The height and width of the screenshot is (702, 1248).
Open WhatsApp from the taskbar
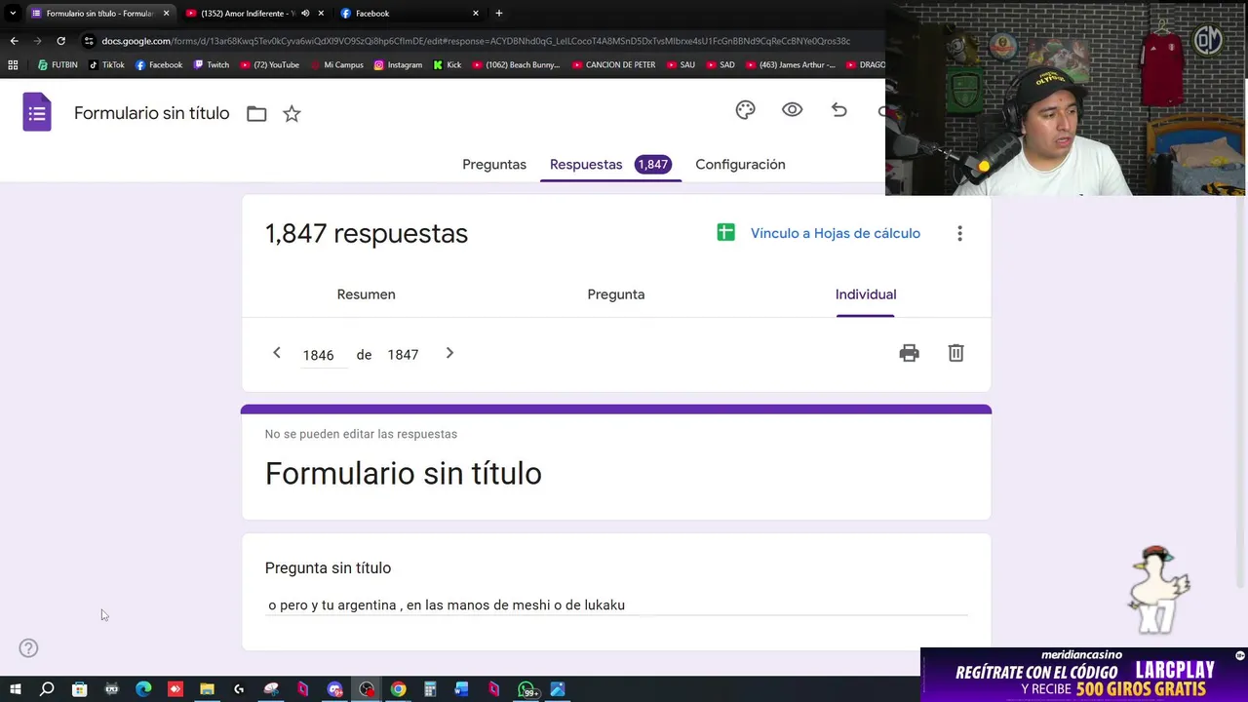[526, 689]
